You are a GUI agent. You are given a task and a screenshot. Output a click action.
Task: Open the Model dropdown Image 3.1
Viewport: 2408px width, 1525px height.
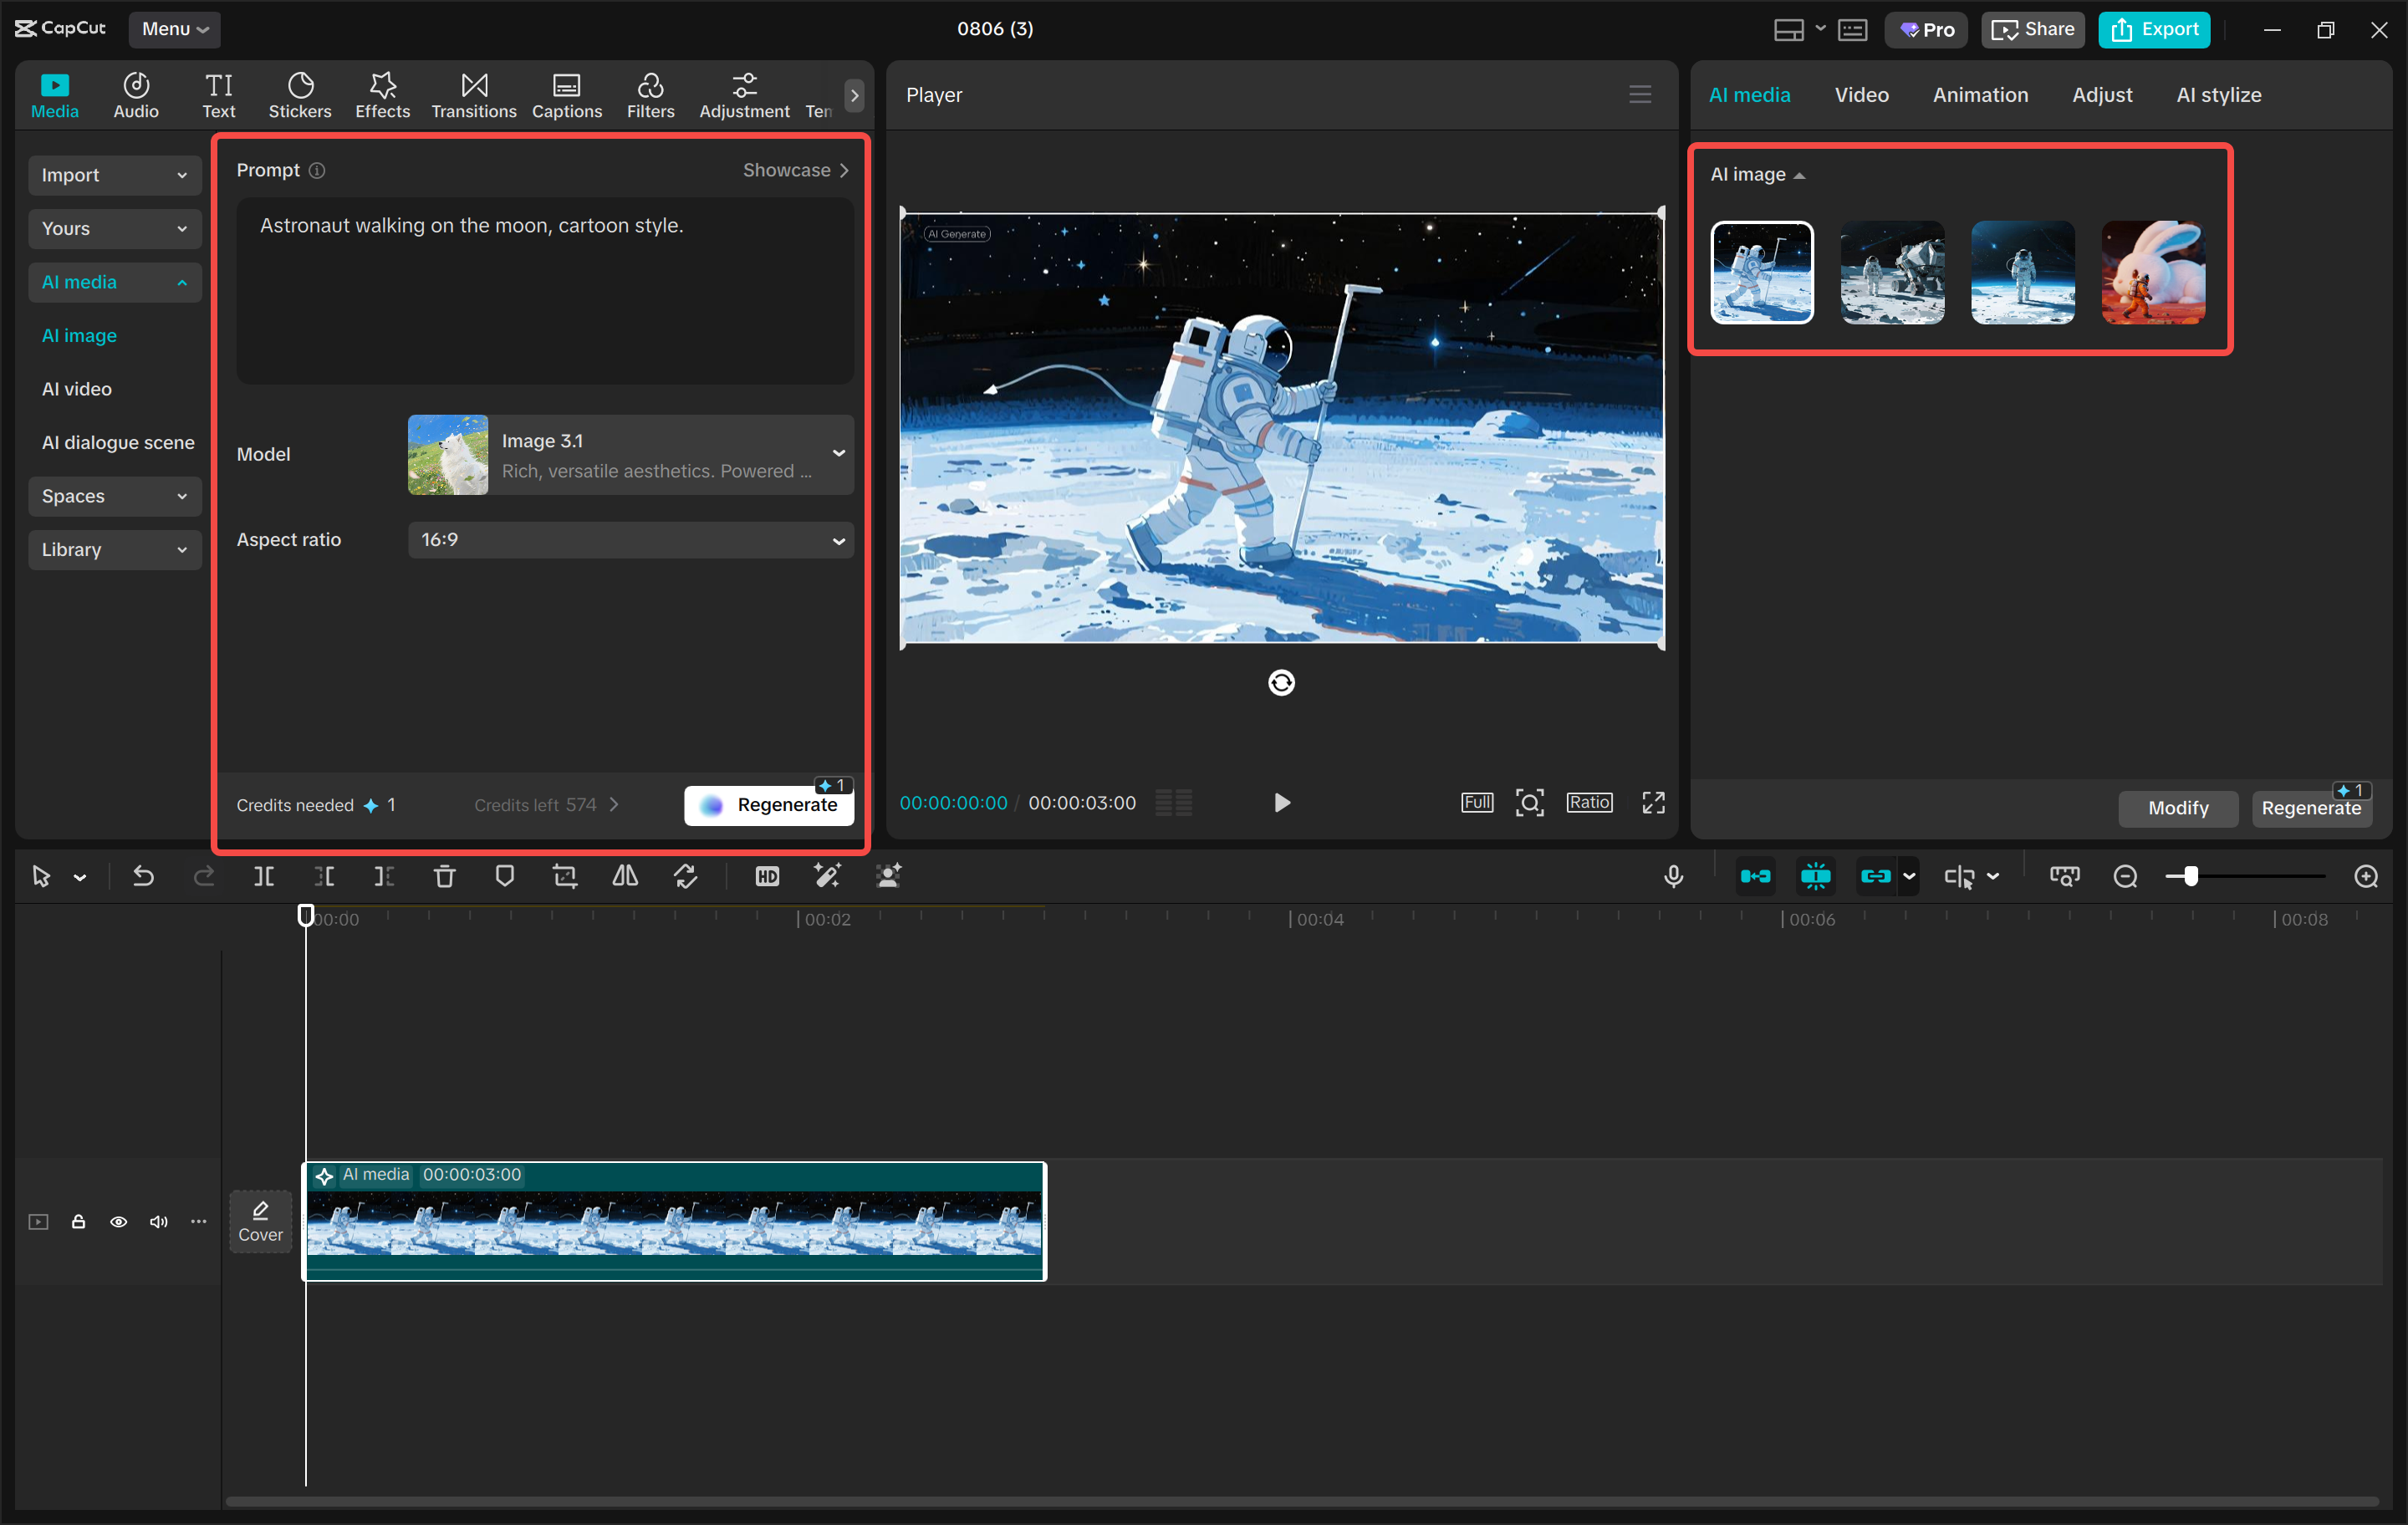[631, 454]
